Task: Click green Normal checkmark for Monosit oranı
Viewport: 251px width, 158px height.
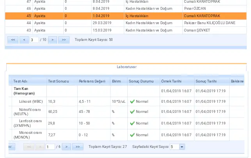Action: click(x=132, y=135)
